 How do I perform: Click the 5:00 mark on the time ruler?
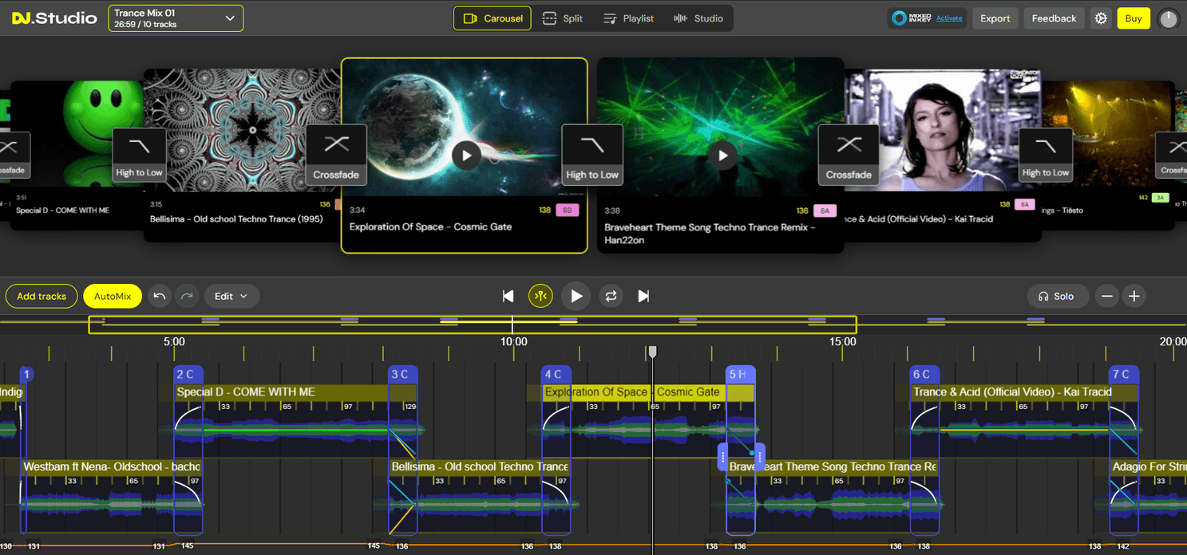click(x=174, y=341)
